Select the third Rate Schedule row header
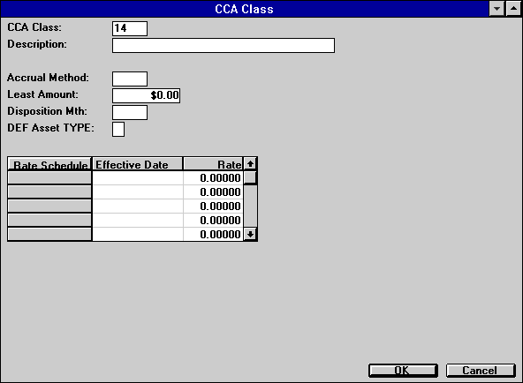Image resolution: width=523 pixels, height=383 pixels. [x=49, y=206]
